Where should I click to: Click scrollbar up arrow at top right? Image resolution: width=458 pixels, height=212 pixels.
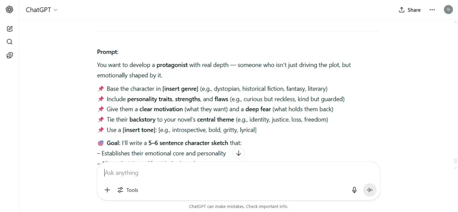455,21
